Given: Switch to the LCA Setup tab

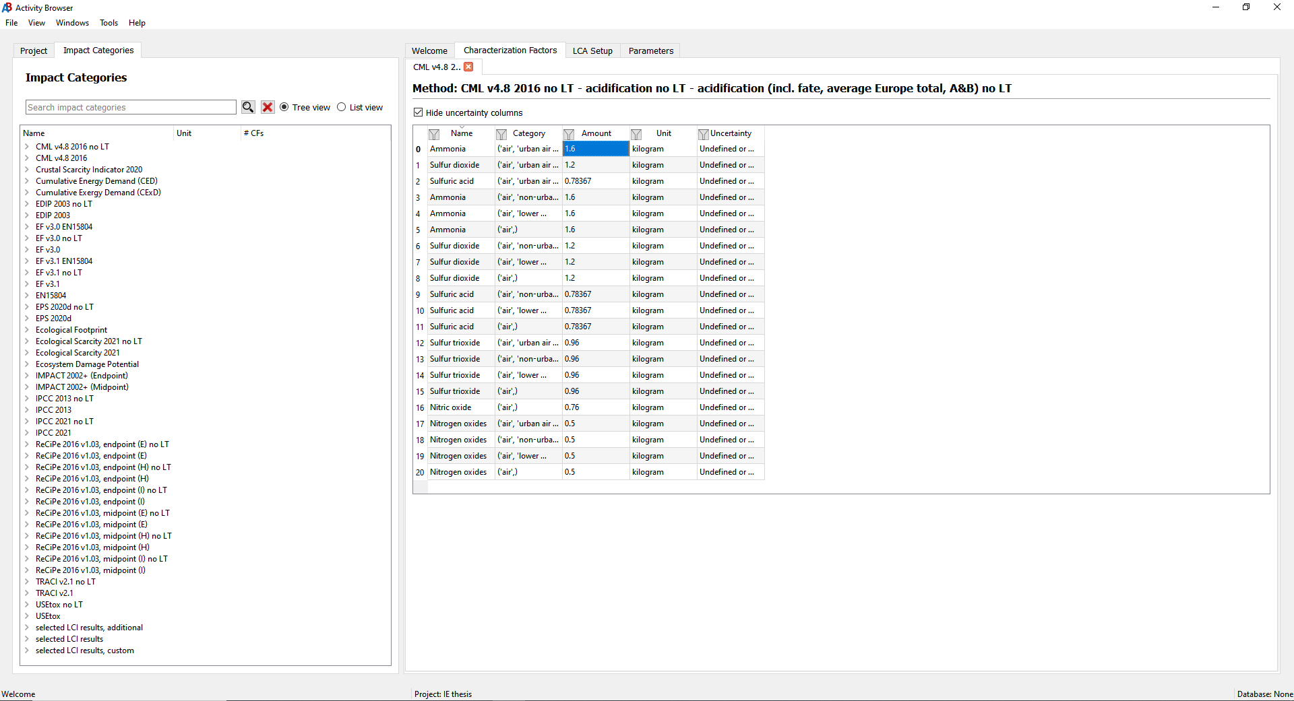Looking at the screenshot, I should click(x=592, y=51).
